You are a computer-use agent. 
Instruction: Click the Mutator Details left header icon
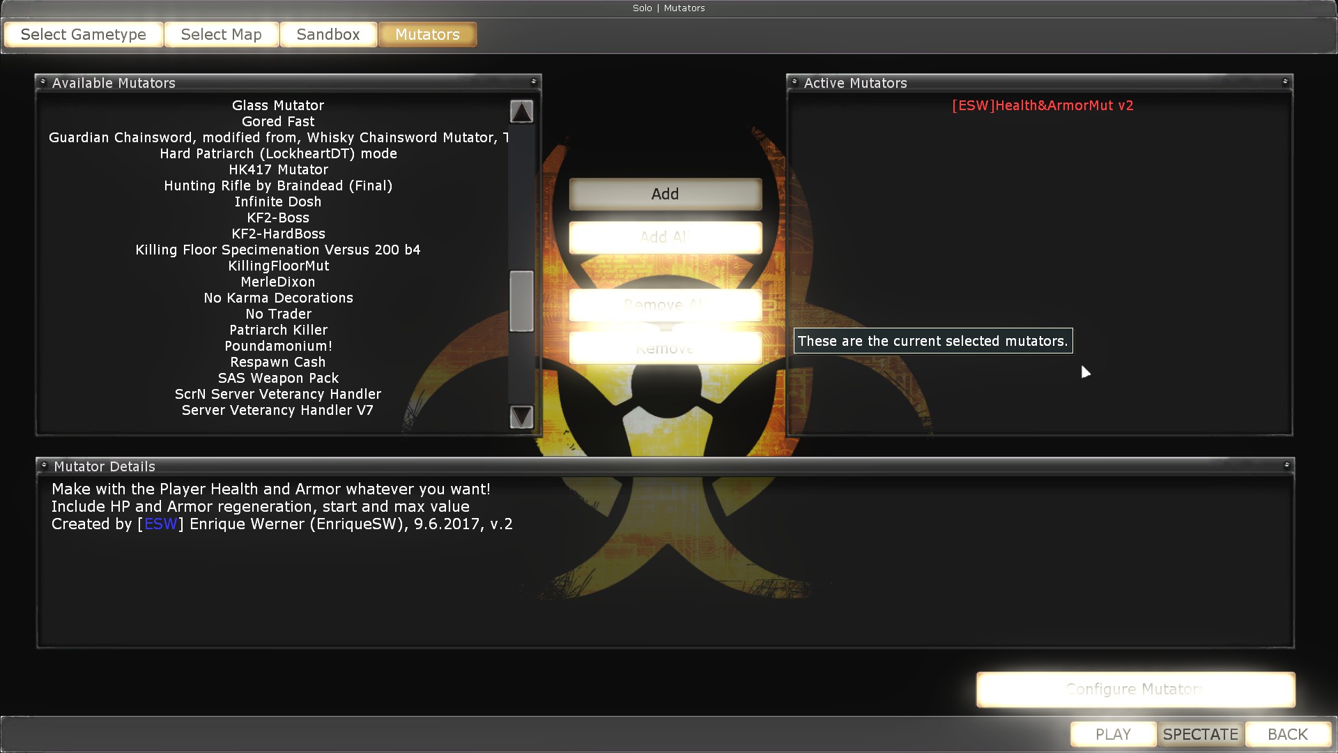[x=44, y=465]
